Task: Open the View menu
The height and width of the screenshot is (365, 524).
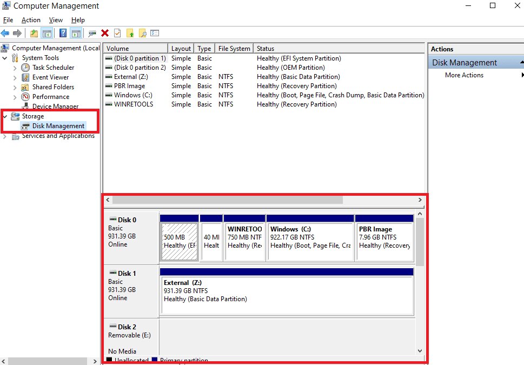Action: click(x=56, y=19)
